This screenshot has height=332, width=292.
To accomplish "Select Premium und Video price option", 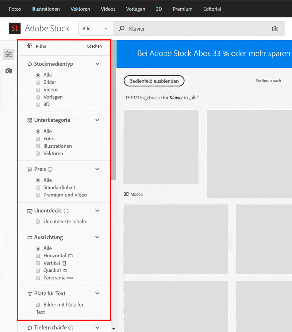I will 38,195.
